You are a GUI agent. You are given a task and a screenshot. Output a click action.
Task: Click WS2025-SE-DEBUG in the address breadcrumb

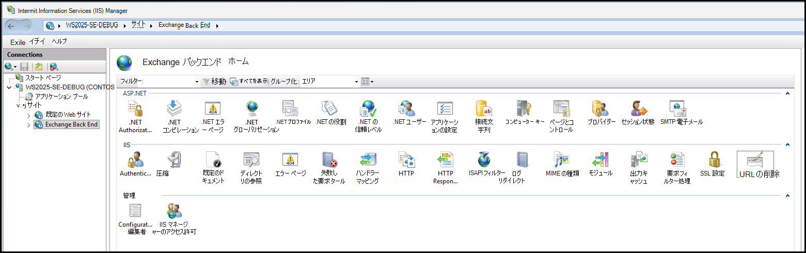(92, 25)
